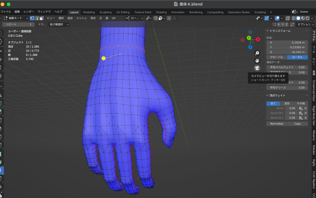Select wireframe viewport shading
The image size is (316, 198).
pos(294,18)
